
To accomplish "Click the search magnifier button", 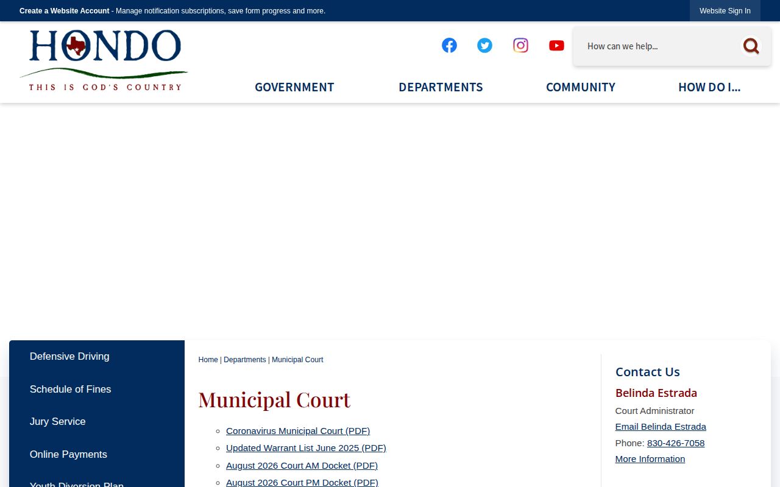I will pyautogui.click(x=751, y=46).
